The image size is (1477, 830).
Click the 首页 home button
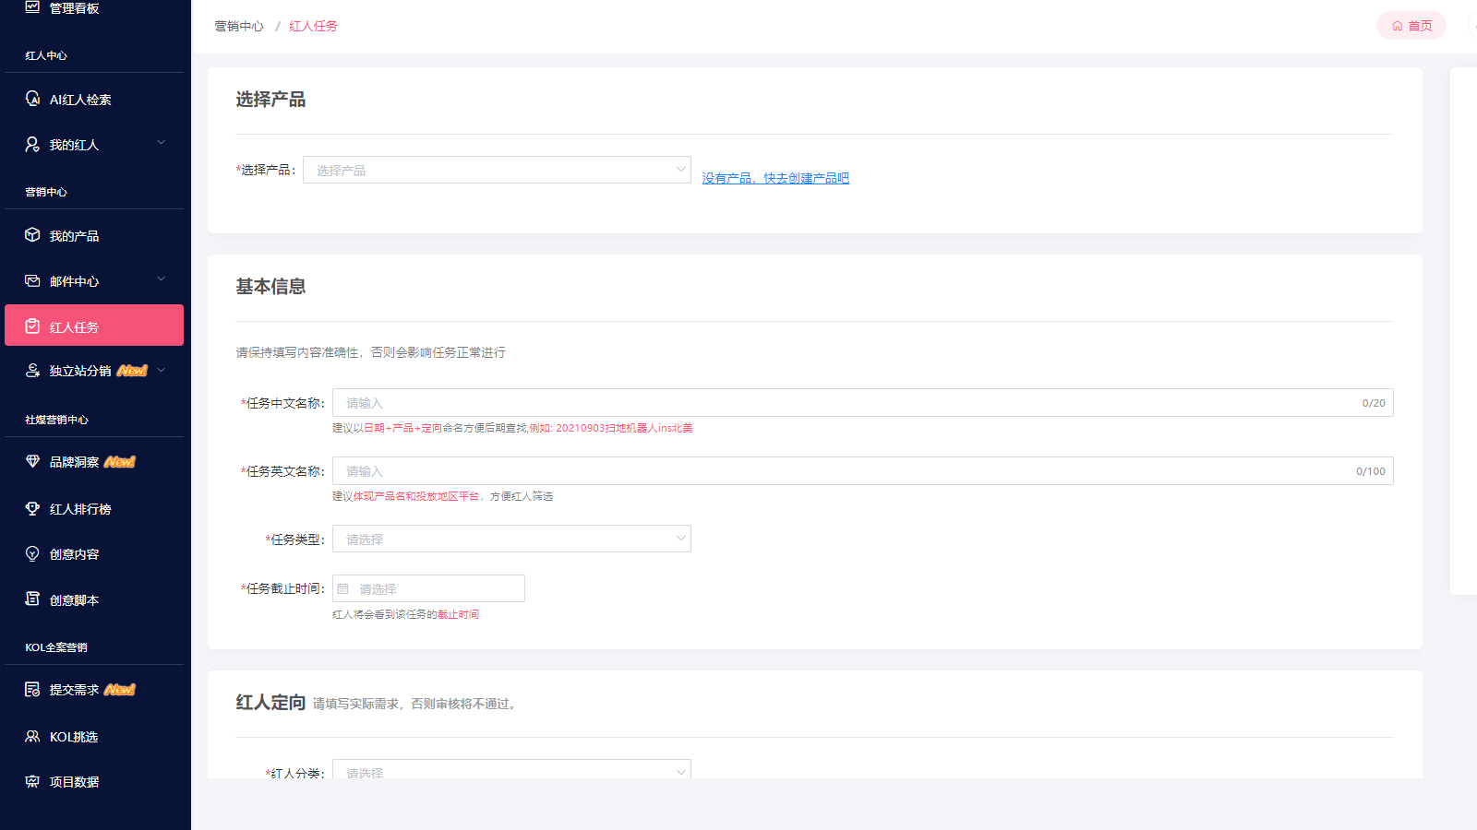click(x=1411, y=25)
